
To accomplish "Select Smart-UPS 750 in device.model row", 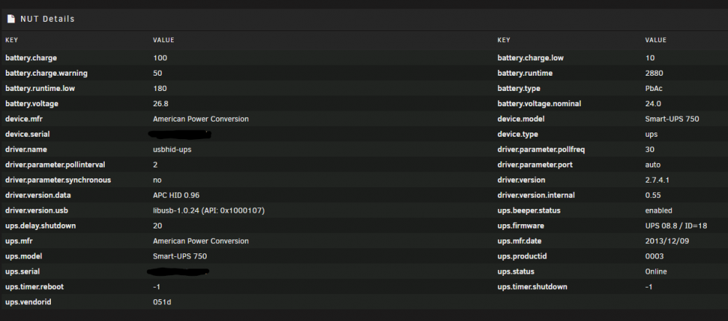I will tap(672, 119).
